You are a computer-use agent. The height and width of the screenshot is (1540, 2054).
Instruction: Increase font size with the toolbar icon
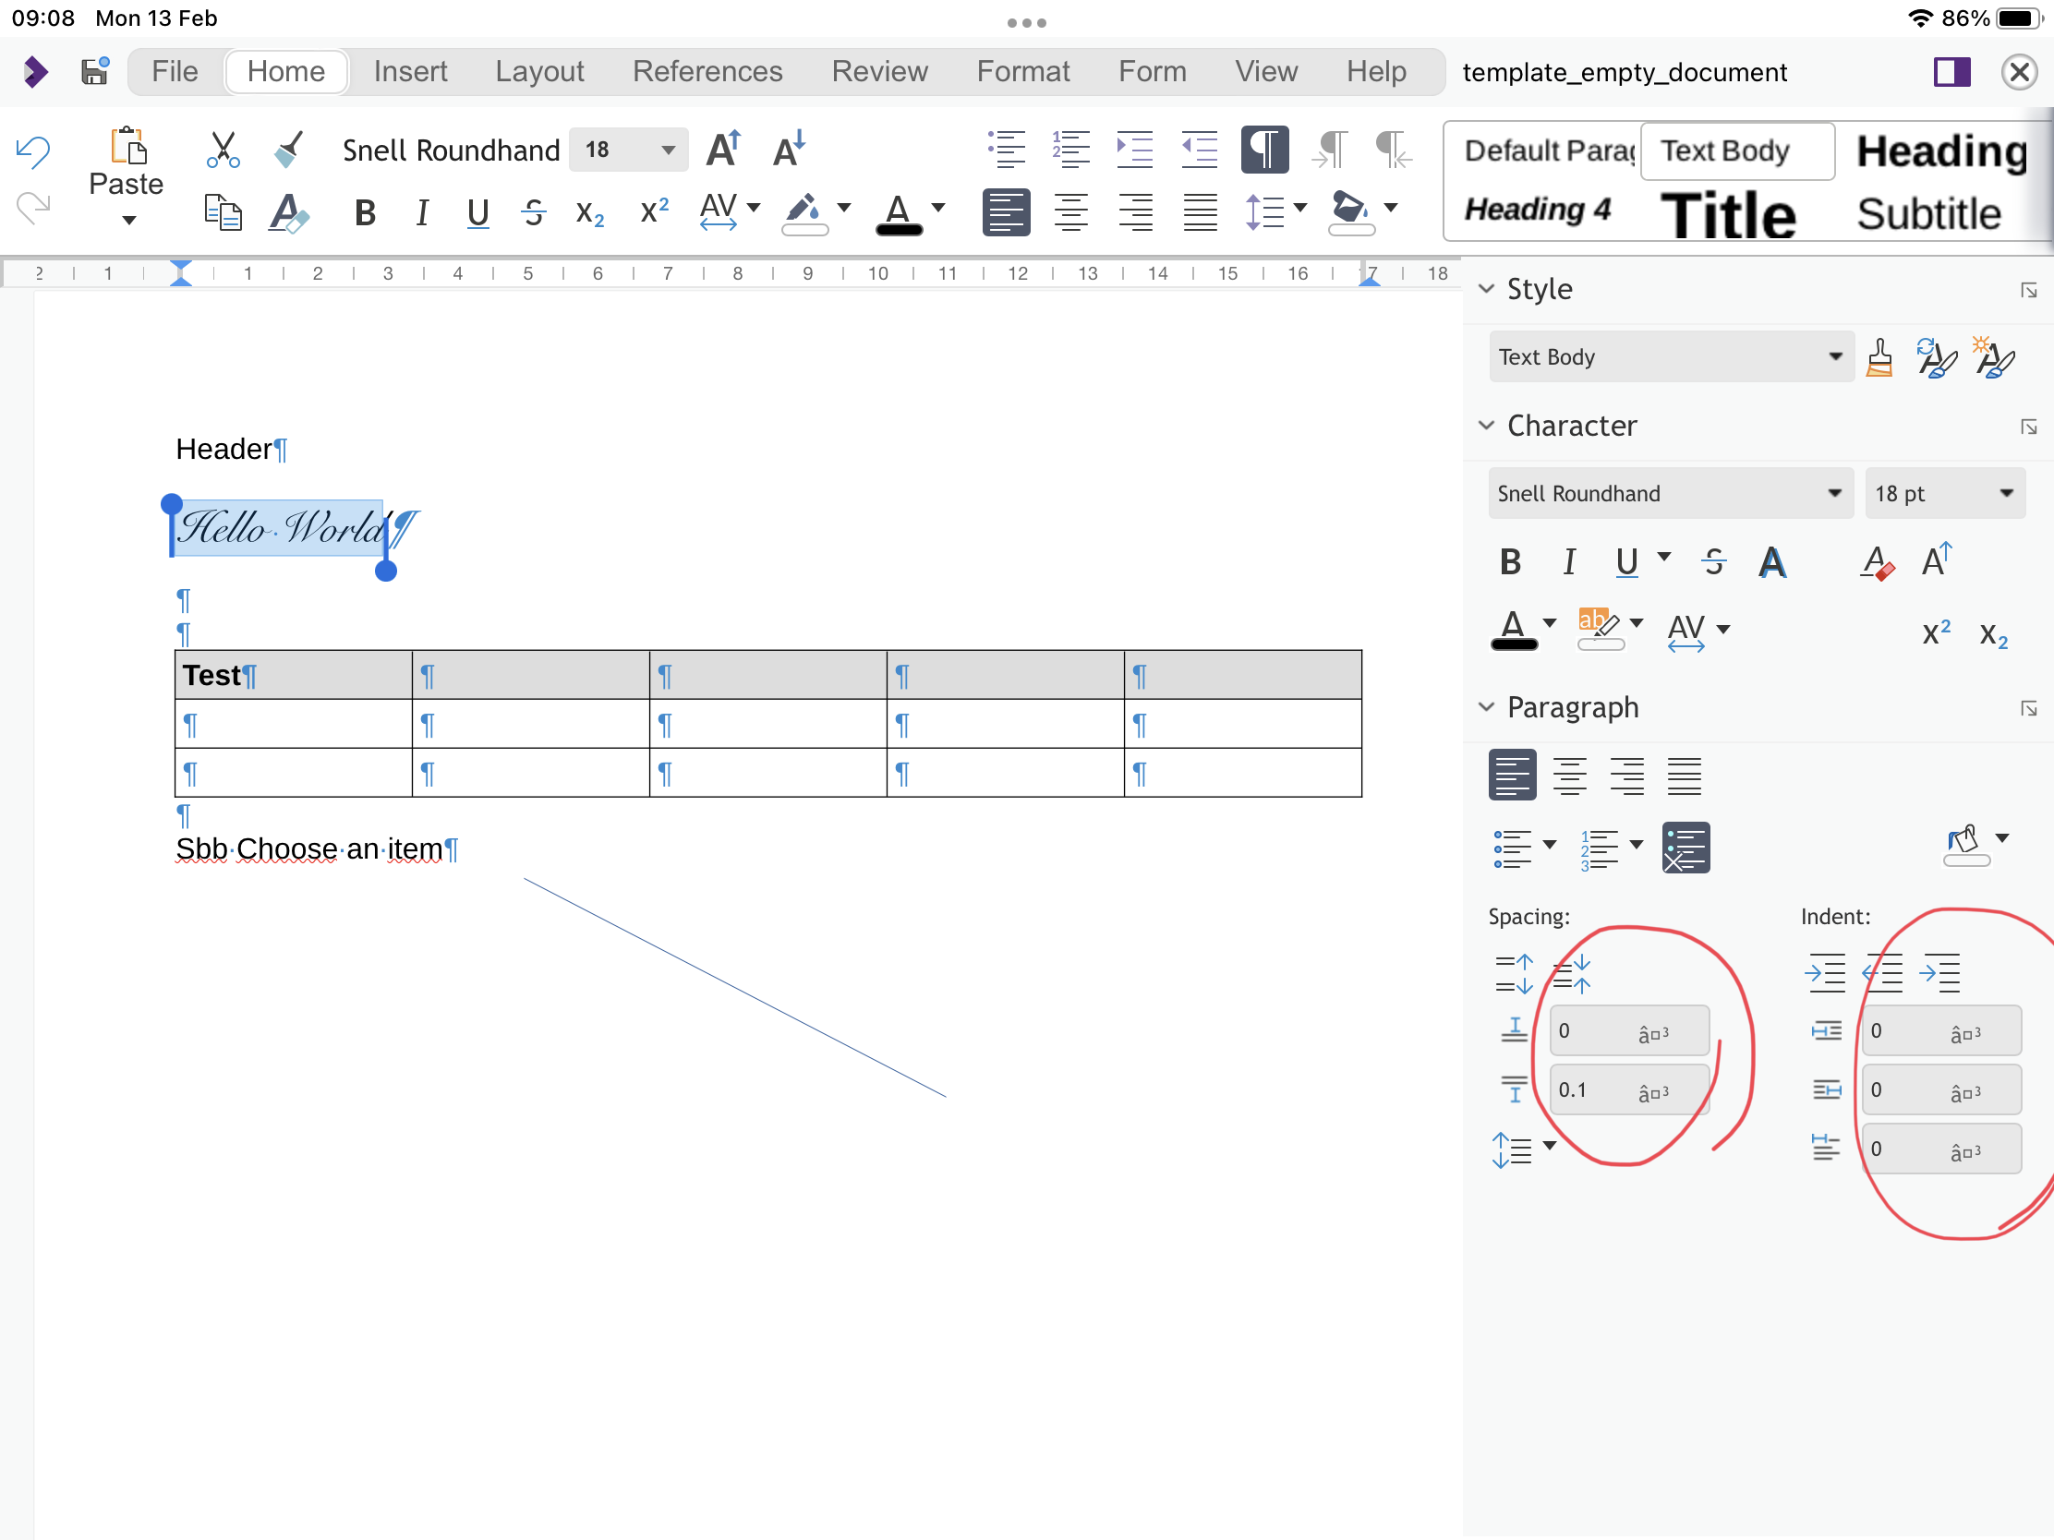click(x=723, y=149)
